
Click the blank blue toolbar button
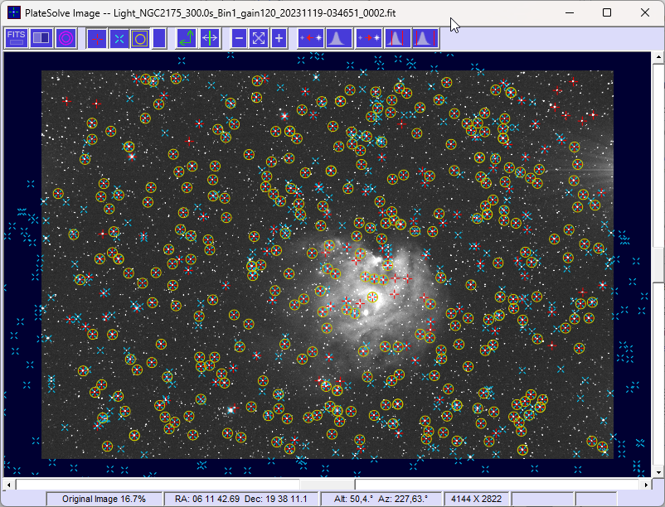(159, 39)
